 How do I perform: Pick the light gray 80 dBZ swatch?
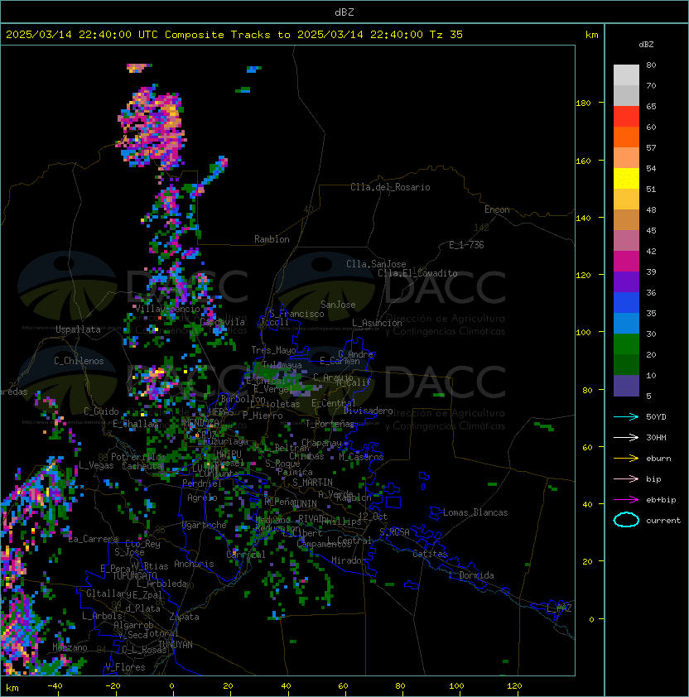tap(626, 75)
